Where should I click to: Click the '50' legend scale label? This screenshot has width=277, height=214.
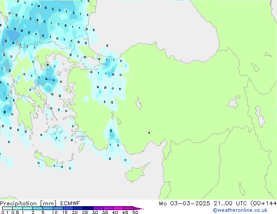tap(135, 212)
